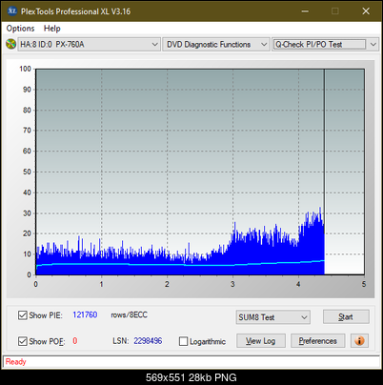Image resolution: width=383 pixels, height=385 pixels.
Task: Toggle the Show PIE checkbox
Action: 23,315
